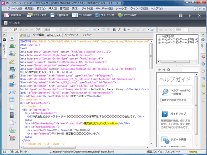
Task: Toggle italic formatting button
Action: (x=120, y=30)
